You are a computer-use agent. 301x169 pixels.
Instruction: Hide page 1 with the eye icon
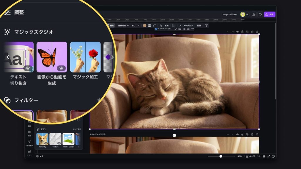tap(237, 32)
